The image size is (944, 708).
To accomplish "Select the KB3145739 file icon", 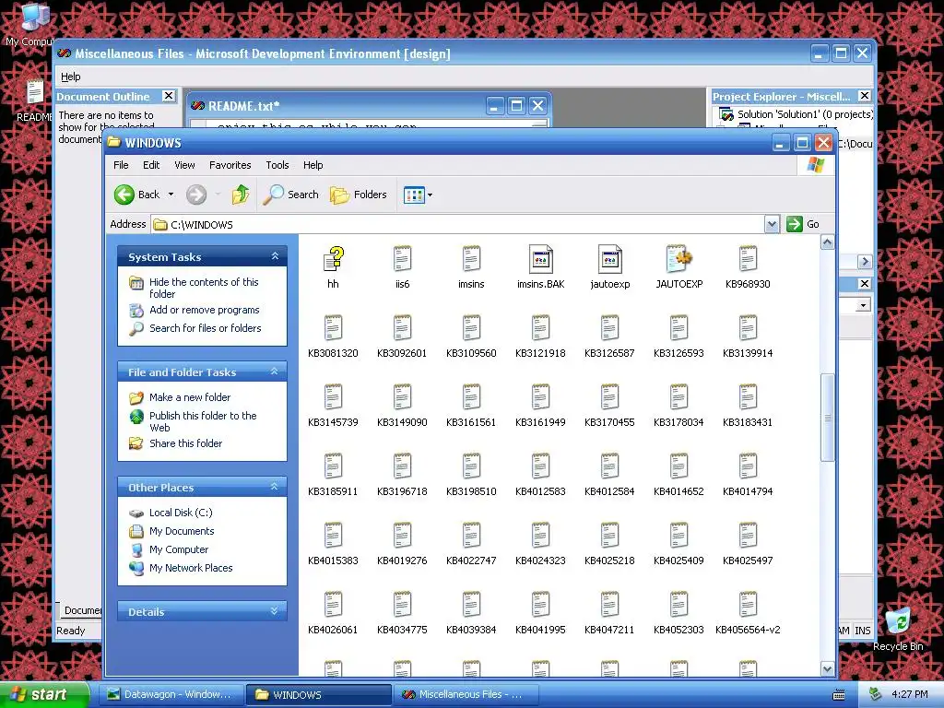I will point(333,398).
